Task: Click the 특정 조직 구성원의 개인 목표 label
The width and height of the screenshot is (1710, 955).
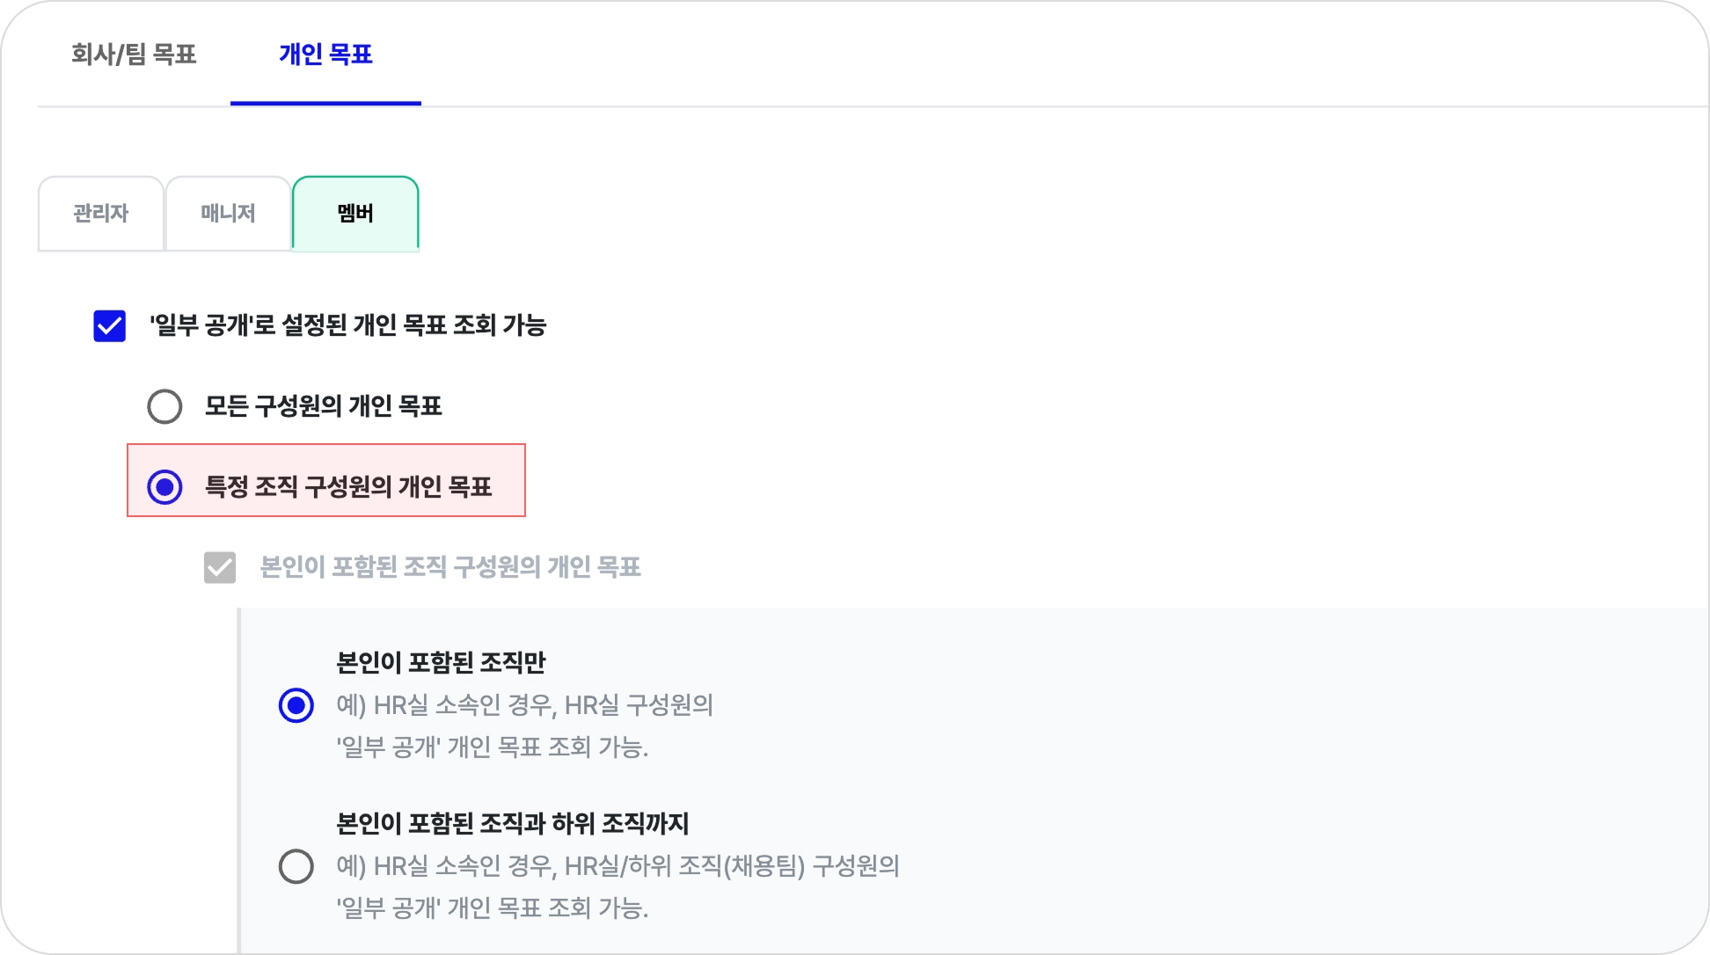Action: [x=347, y=487]
